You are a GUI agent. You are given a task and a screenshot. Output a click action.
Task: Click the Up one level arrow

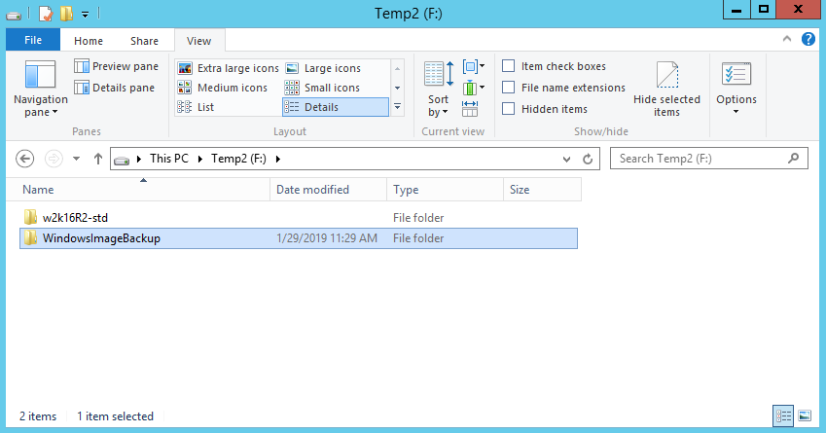point(97,159)
